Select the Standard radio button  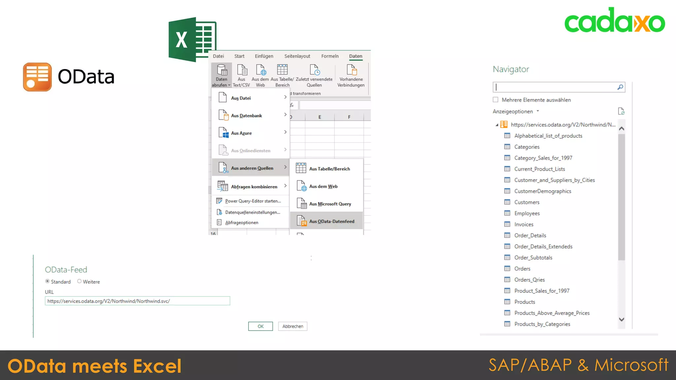(47, 281)
